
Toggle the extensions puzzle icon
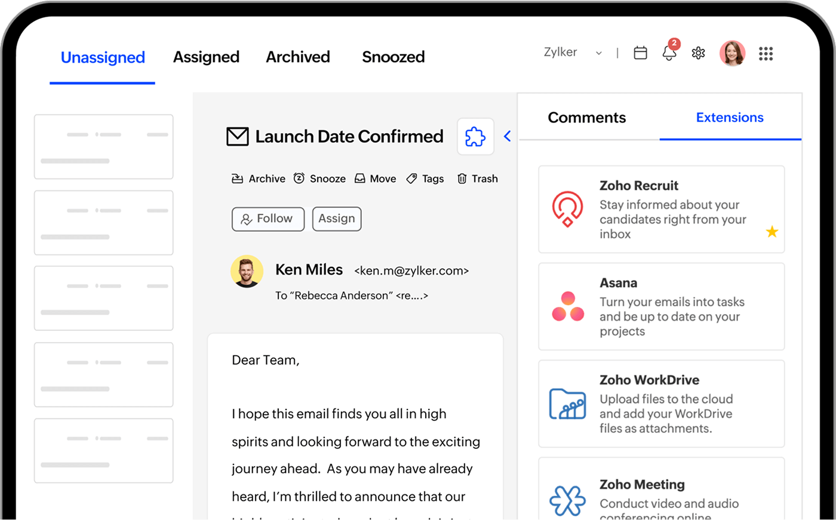[x=475, y=137]
